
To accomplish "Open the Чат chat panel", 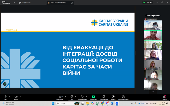I will pyautogui.click(x=72, y=97).
